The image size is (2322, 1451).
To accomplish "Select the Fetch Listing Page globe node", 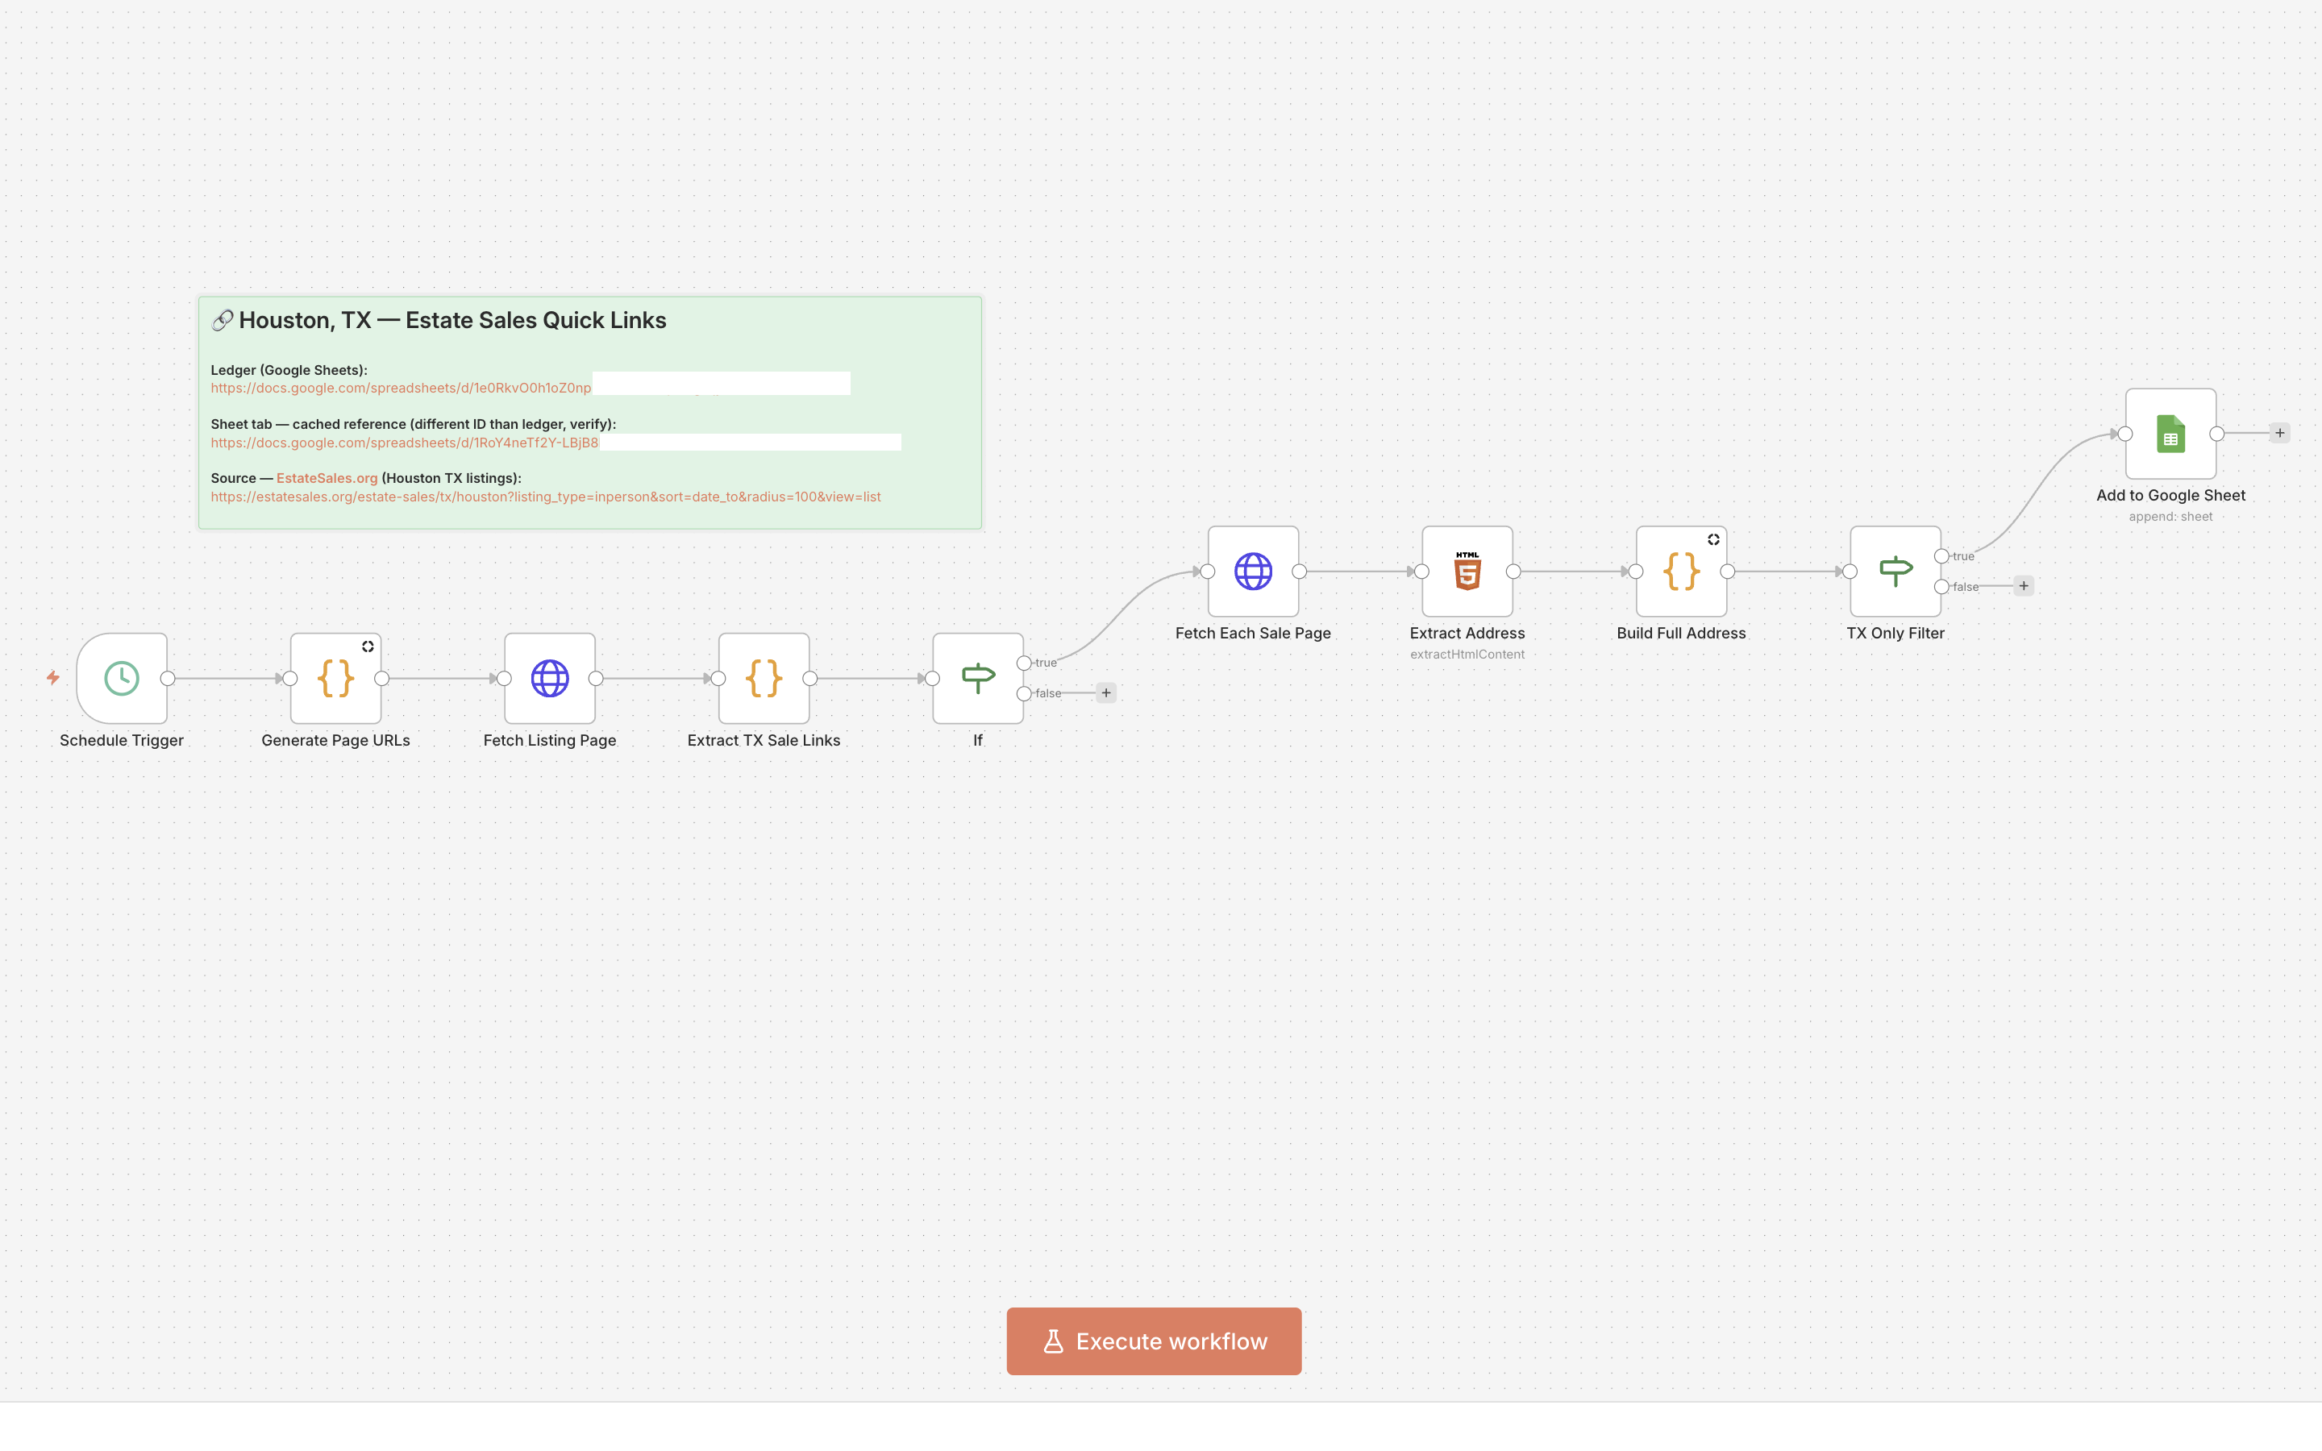I will click(550, 679).
